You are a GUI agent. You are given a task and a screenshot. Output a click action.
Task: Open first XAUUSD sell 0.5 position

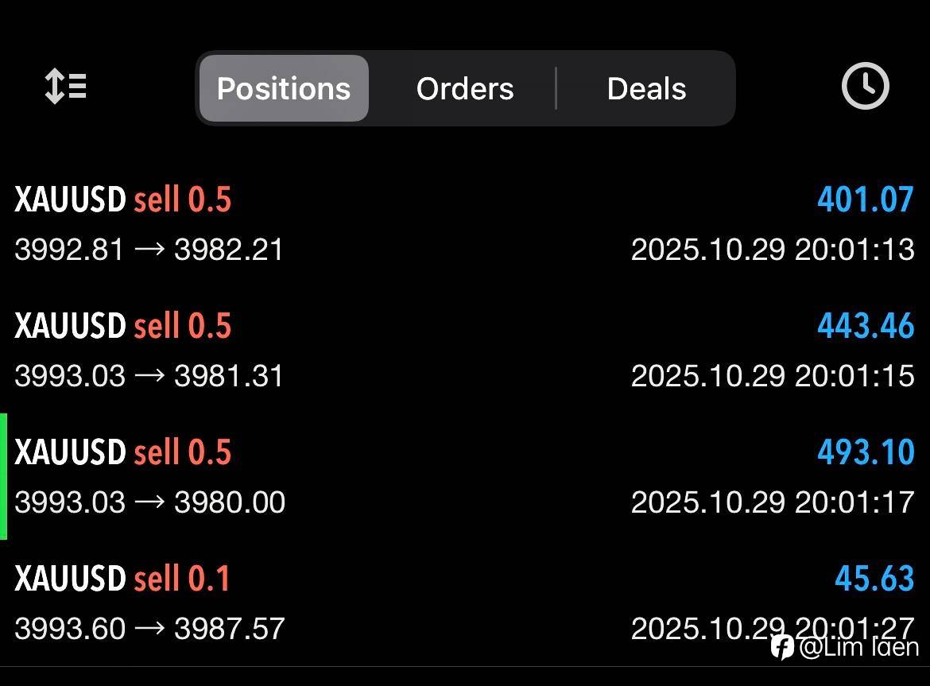(123, 200)
